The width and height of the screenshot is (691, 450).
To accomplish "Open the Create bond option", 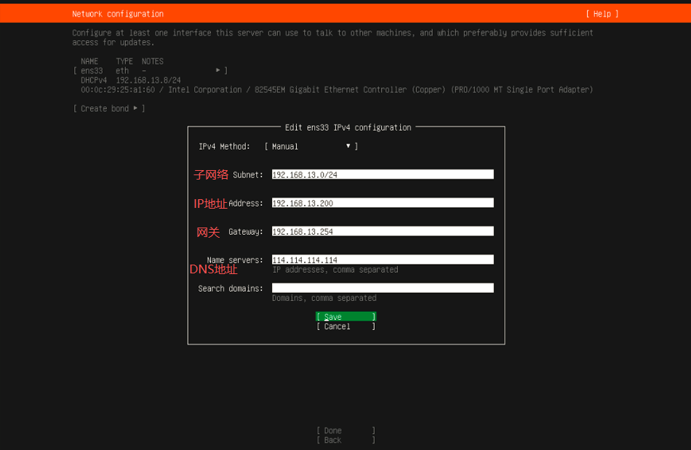I will coord(109,108).
